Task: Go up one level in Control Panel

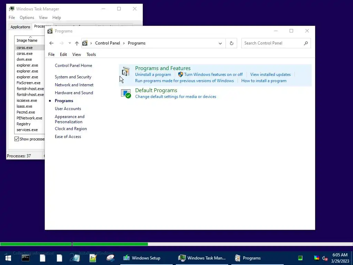Action: 77,43
